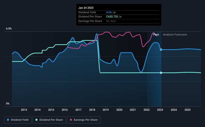Click the Analysts Forecasts label
The height and width of the screenshot is (127, 205).
[x=175, y=34]
